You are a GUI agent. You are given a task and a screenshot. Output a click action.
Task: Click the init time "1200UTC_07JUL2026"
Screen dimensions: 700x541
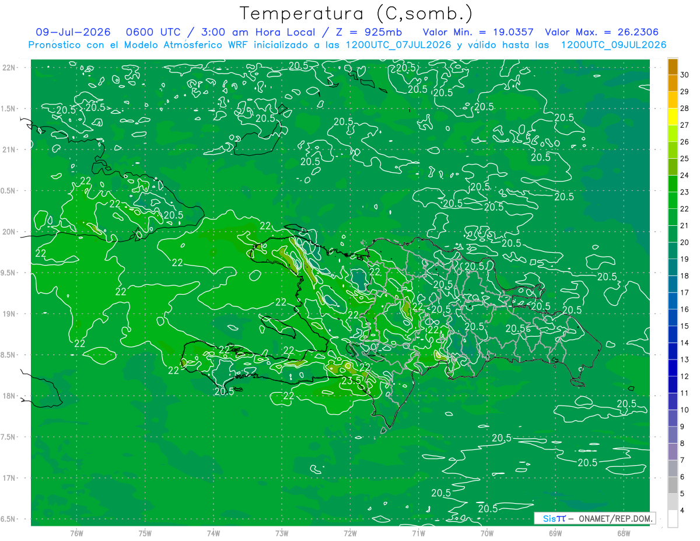pyautogui.click(x=399, y=45)
